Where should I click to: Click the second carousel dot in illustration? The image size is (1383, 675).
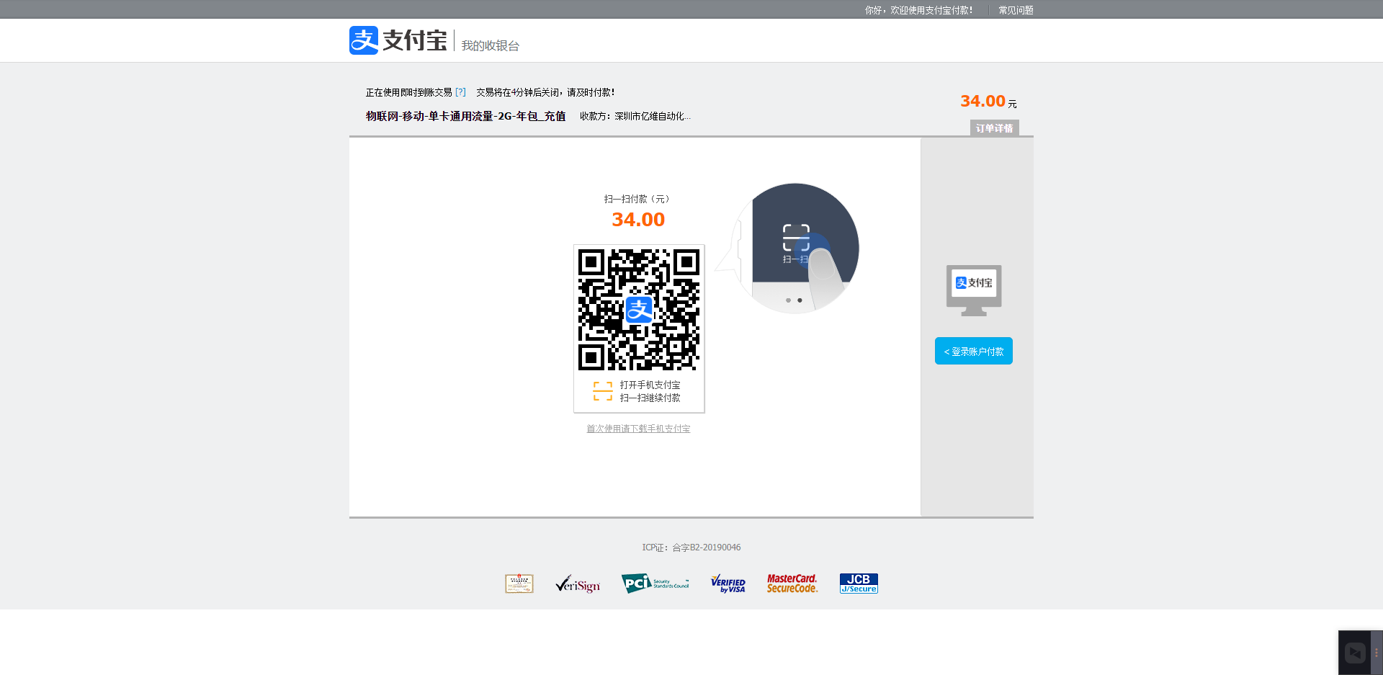tap(800, 300)
